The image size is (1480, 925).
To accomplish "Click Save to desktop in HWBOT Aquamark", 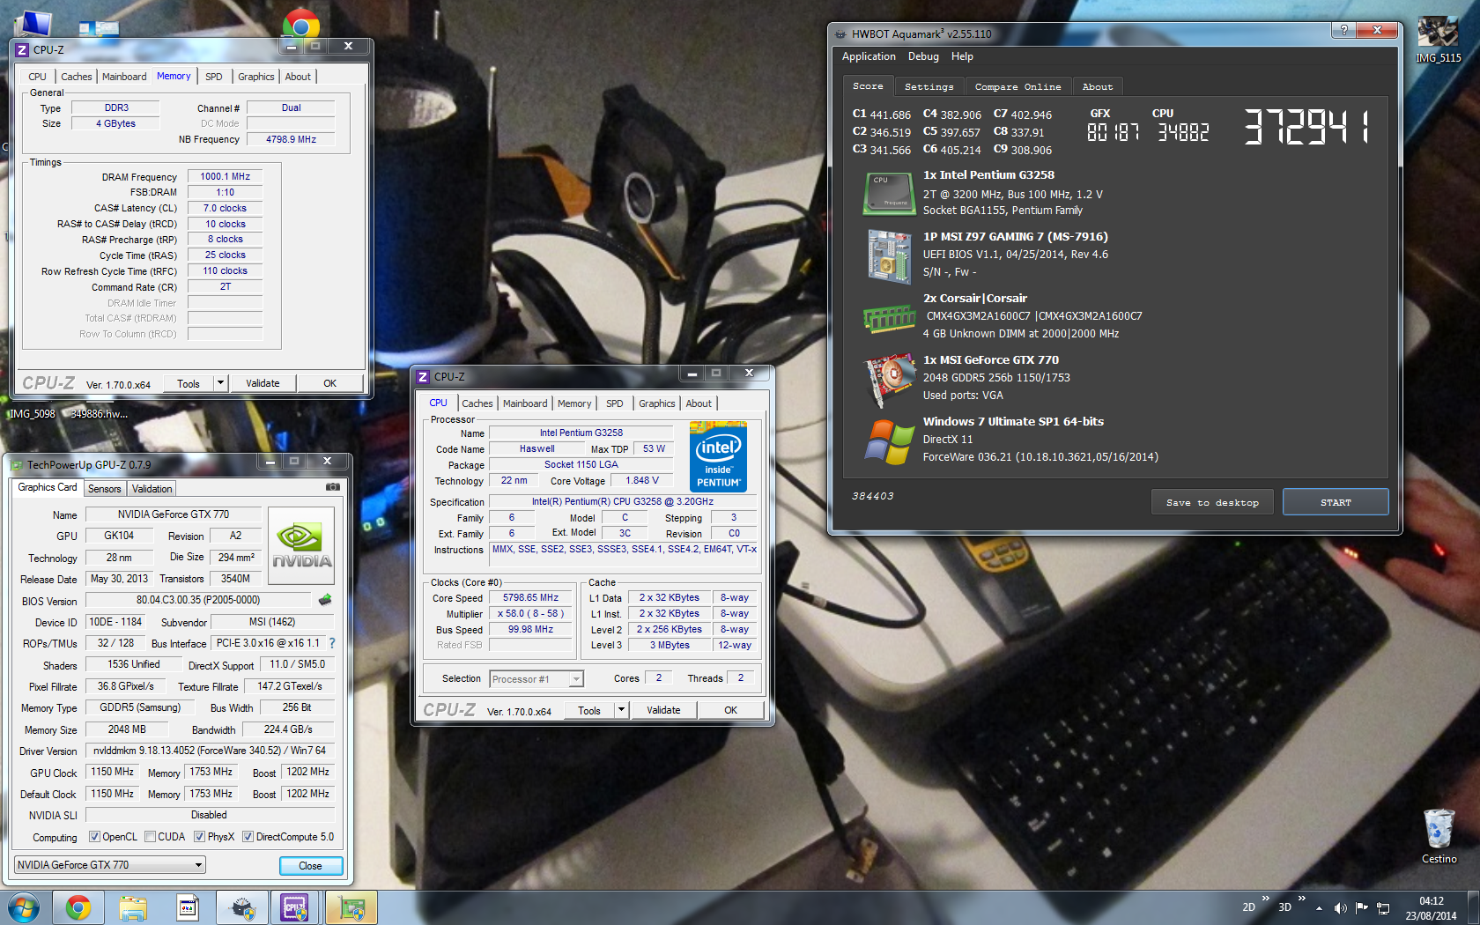I will point(1212,502).
